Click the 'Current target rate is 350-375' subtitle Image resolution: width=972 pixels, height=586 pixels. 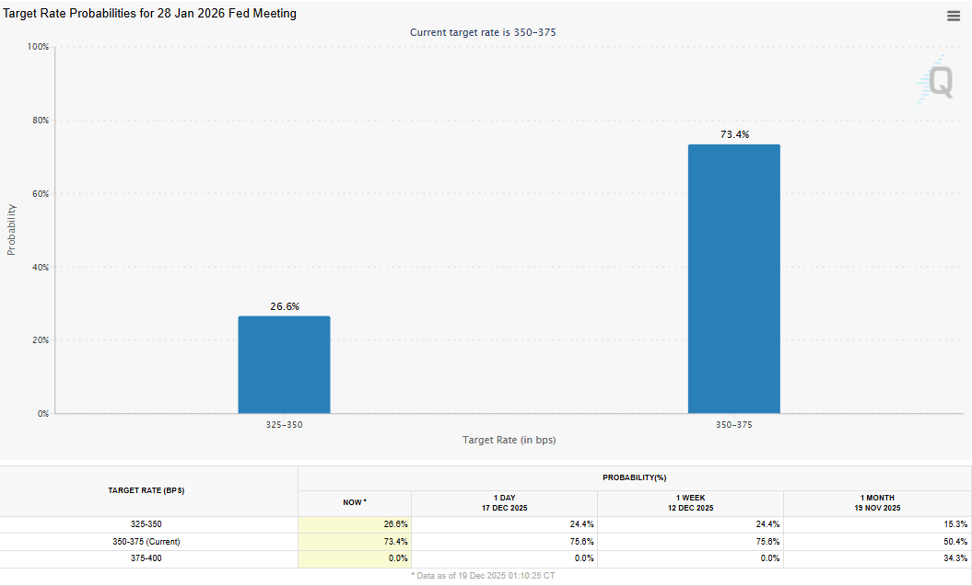click(482, 32)
